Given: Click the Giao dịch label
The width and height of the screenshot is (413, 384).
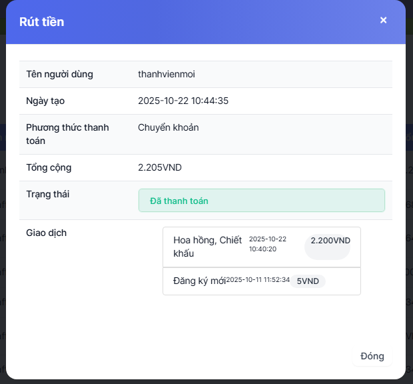Looking at the screenshot, I should (x=46, y=233).
